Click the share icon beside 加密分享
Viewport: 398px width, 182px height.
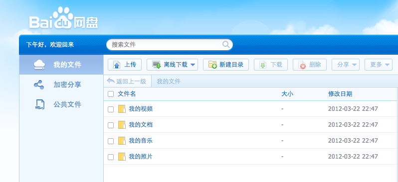(39, 85)
